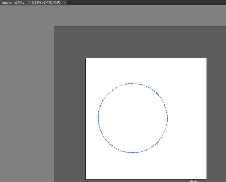Viewport: 226px width, 182px height.
Task: Click the white artboard's top-left corner
Action: pos(86,58)
